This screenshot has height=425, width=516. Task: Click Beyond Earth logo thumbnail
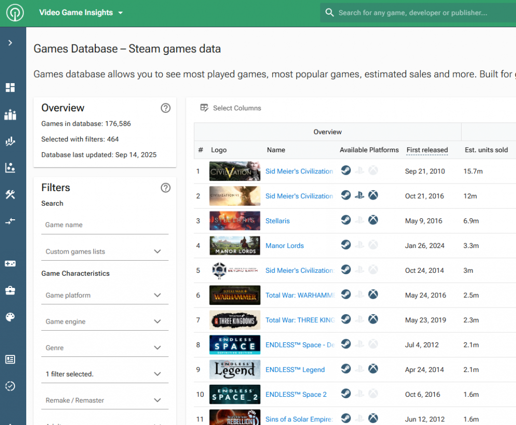(235, 270)
